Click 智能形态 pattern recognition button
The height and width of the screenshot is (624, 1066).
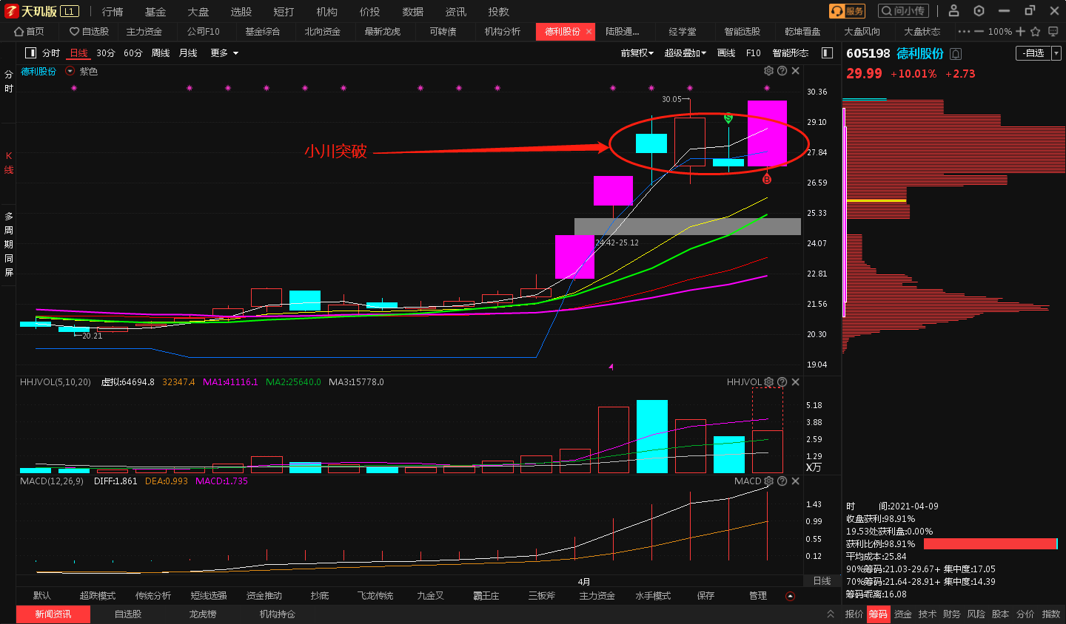point(791,53)
